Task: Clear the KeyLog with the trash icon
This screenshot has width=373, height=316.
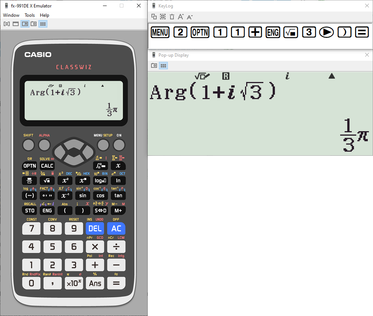Action: pos(172,17)
